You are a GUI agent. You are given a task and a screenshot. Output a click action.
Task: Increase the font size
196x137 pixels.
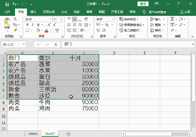(49, 25)
